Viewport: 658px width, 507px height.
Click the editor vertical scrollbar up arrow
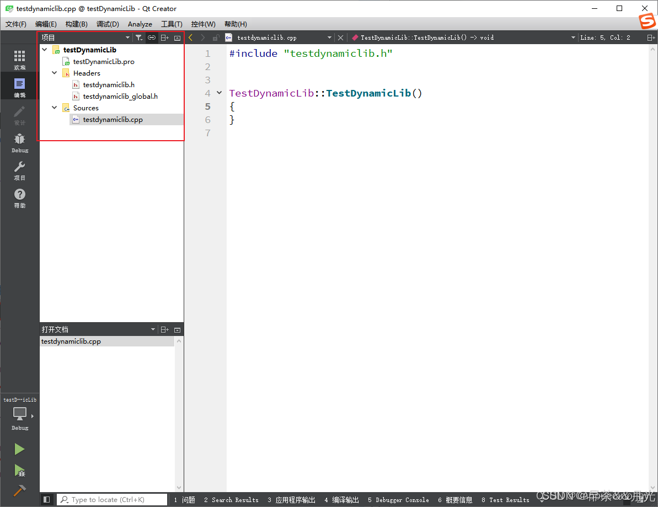coord(652,50)
